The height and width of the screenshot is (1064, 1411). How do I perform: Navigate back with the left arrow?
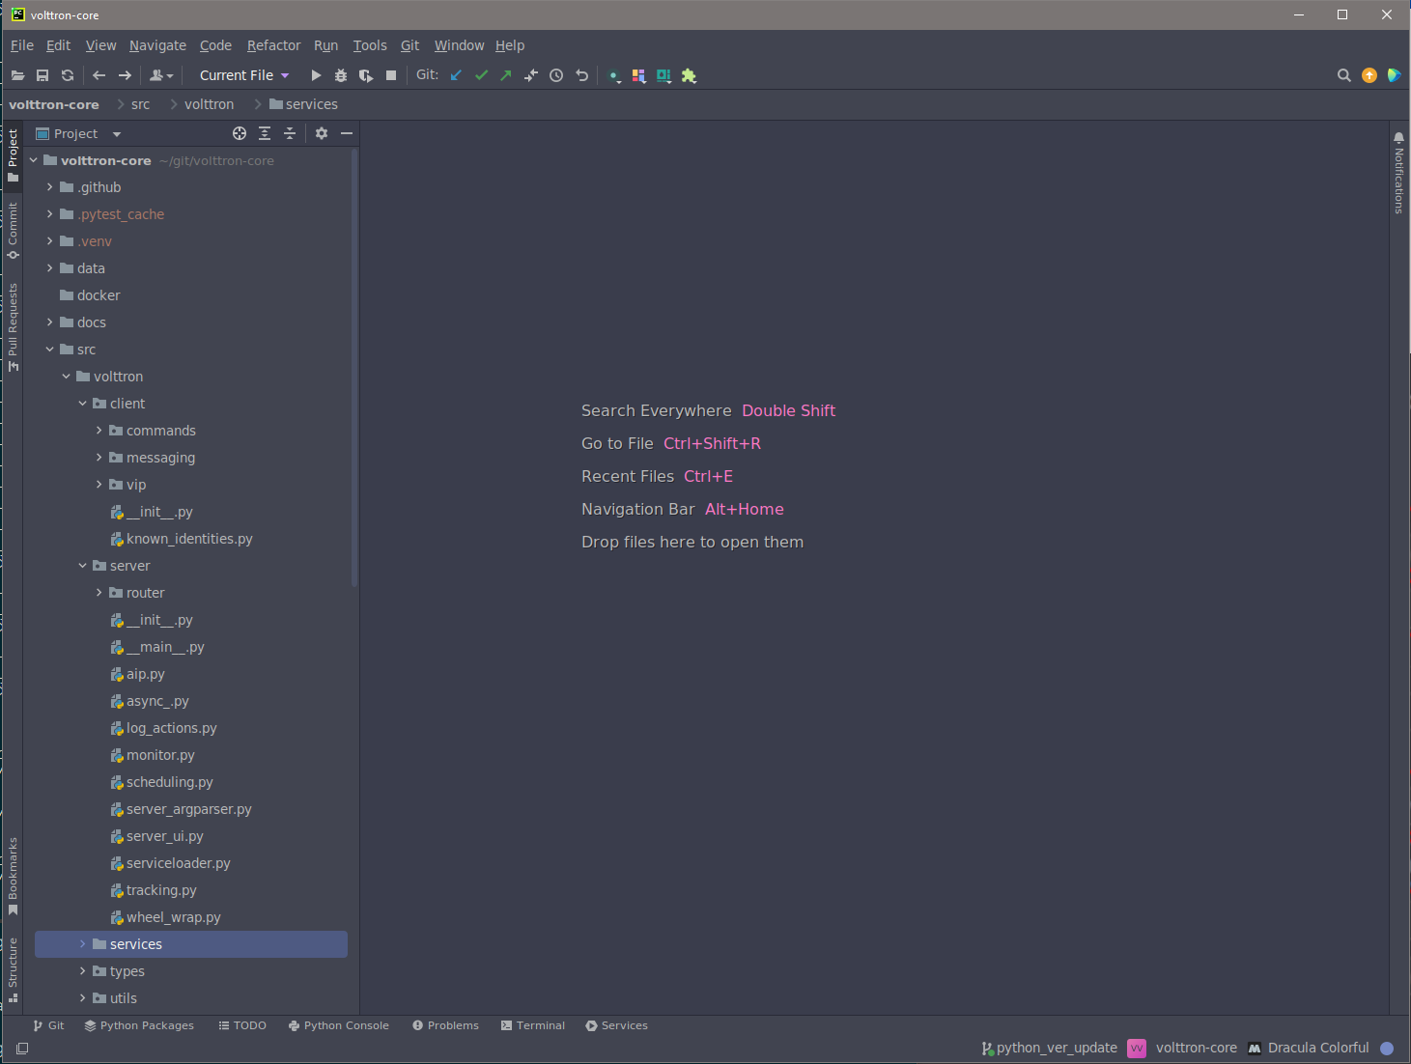[99, 75]
